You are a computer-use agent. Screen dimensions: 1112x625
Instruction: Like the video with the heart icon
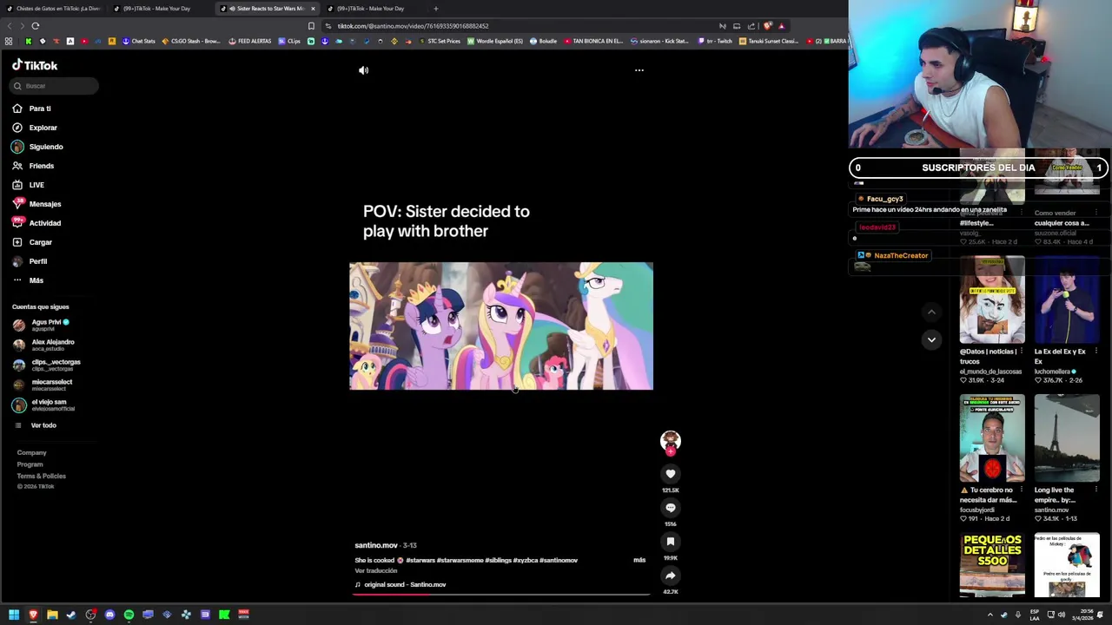point(670,474)
